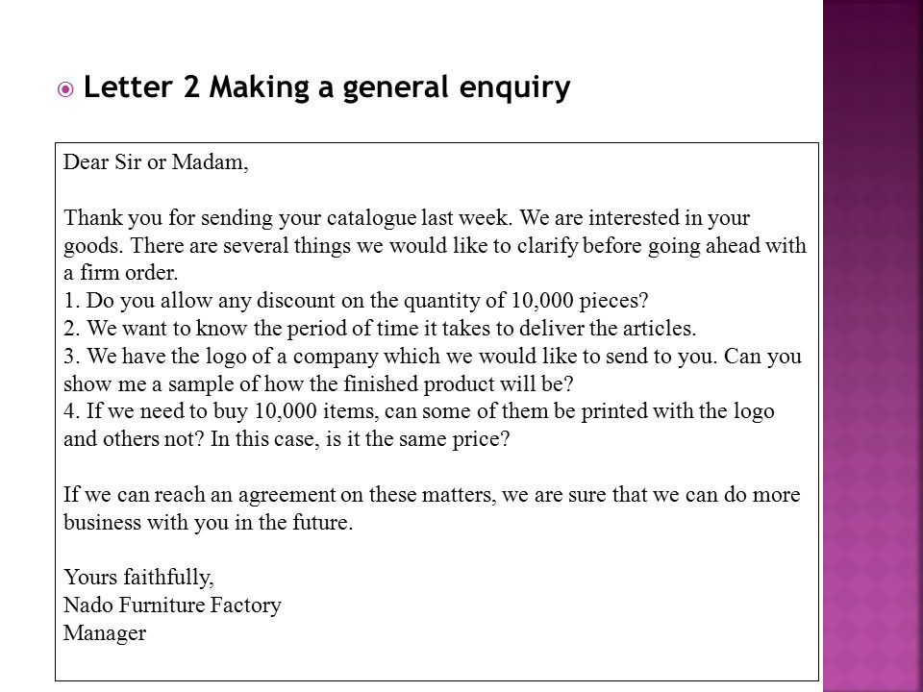Click the line 'and others not? In this case'
This screenshot has width=923, height=692.
pos(287,439)
